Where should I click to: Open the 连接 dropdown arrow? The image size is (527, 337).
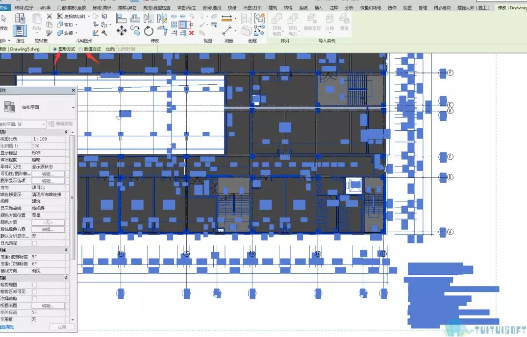76,33
